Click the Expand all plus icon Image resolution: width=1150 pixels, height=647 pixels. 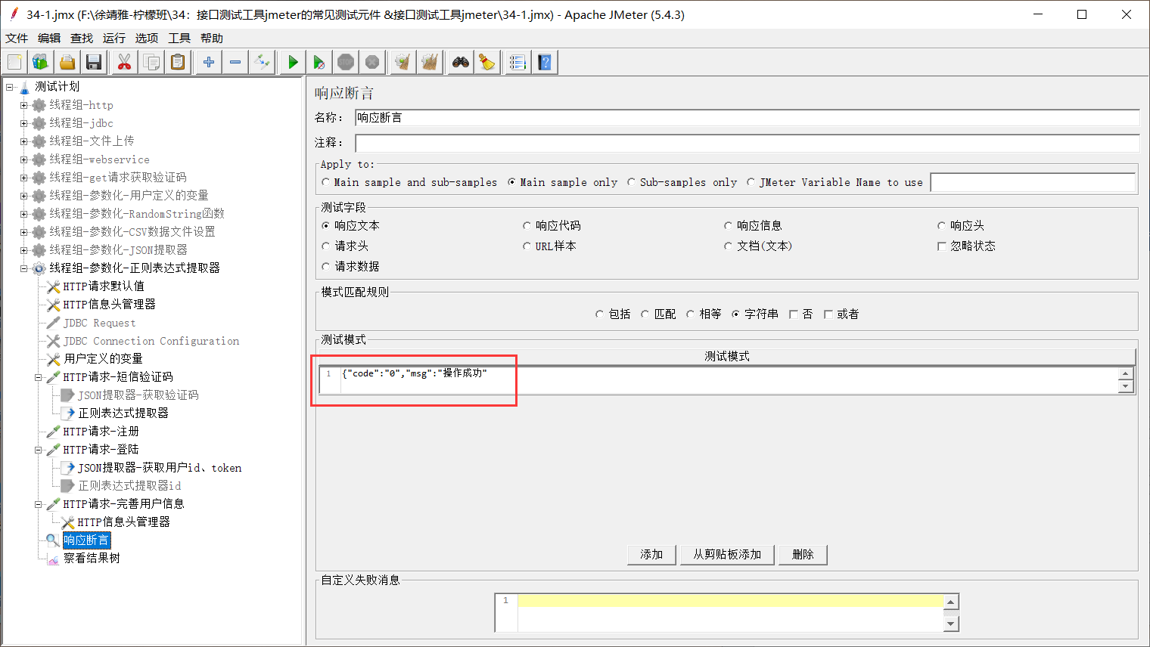[209, 62]
